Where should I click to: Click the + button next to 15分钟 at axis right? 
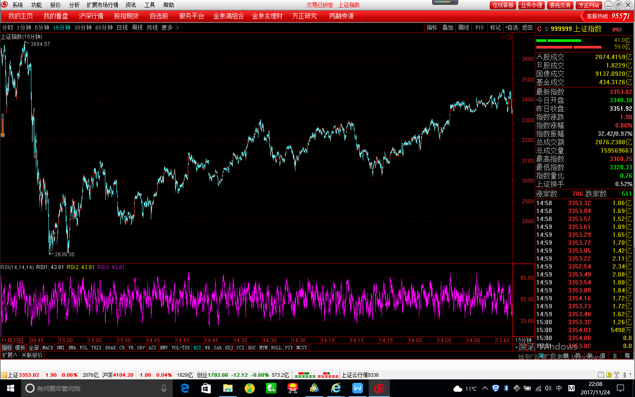[516, 348]
